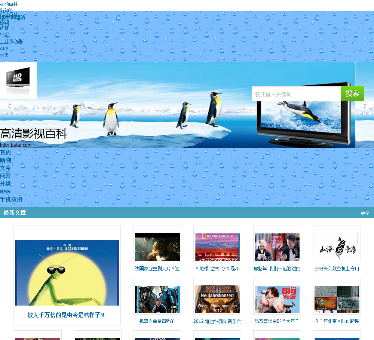Open the 法国家庭喜剧大片《追 article link
The width and height of the screenshot is (374, 340).
click(x=157, y=269)
